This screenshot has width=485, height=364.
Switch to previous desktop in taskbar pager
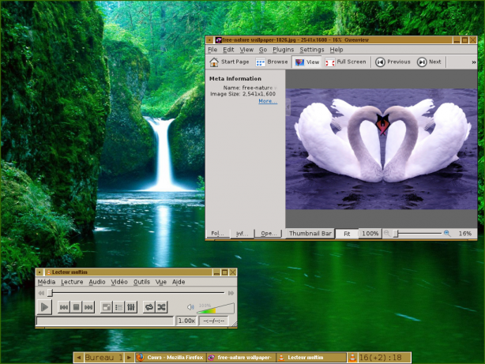click(x=78, y=358)
